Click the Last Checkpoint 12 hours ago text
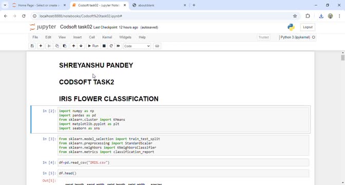This screenshot has height=185, width=345. pyautogui.click(x=116, y=27)
